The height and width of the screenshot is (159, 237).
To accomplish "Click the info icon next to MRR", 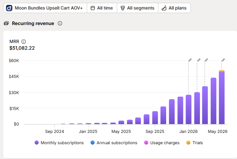I will click(x=24, y=41).
